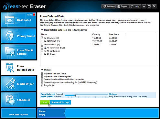Open the Support button
The image size is (160, 119).
[x=122, y=6]
